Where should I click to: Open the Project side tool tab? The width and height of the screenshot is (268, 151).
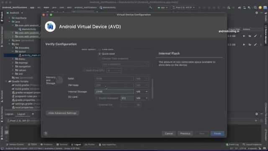click(x=2, y=16)
